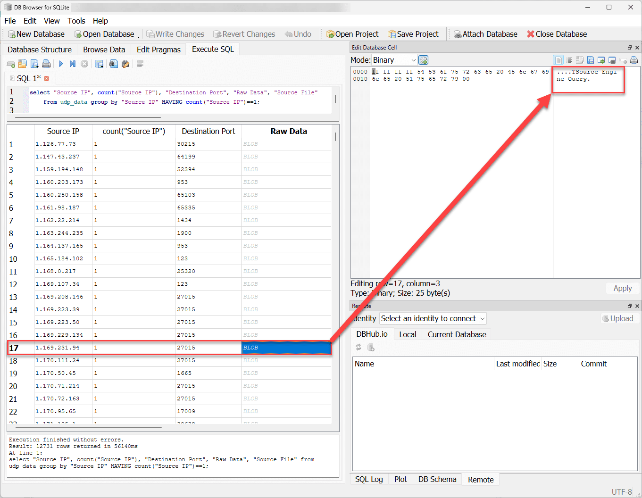Float the Edit Database Cell panel
This screenshot has width=642, height=498.
[630, 48]
